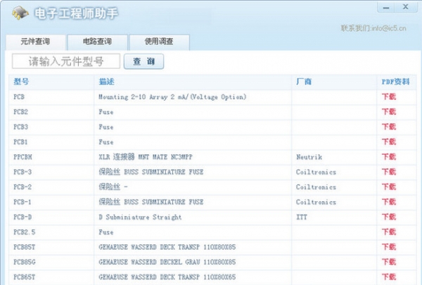Click the XLR 连接器 MNT MATE NC3MPP description
422x285 pixels.
146,157
